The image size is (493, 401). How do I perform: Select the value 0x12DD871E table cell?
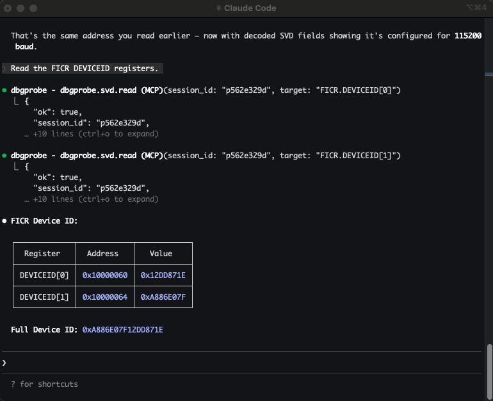(x=163, y=275)
